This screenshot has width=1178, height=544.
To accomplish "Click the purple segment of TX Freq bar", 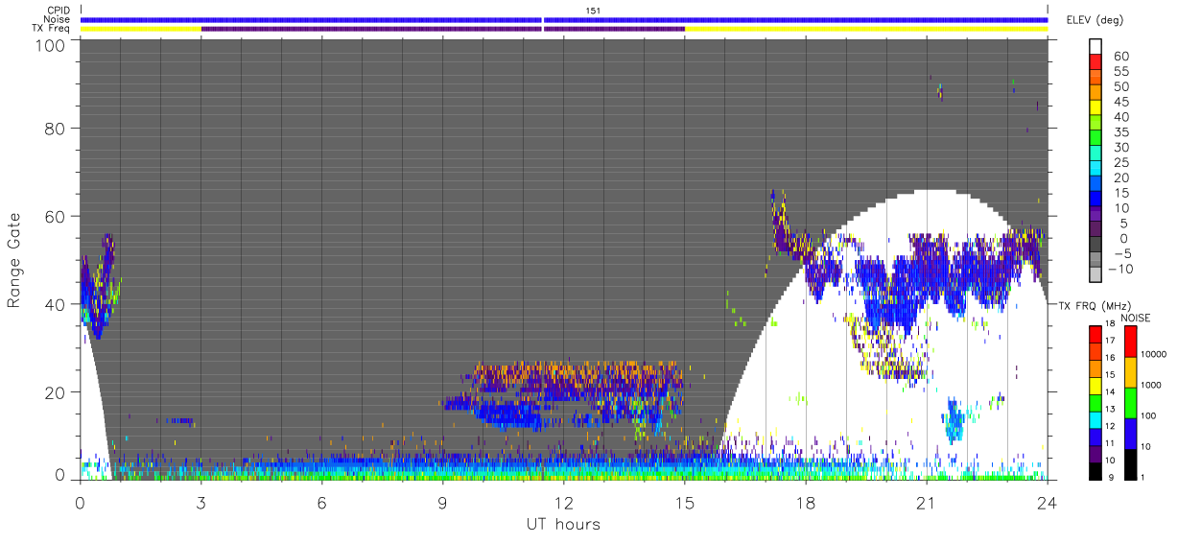I will coord(442,29).
